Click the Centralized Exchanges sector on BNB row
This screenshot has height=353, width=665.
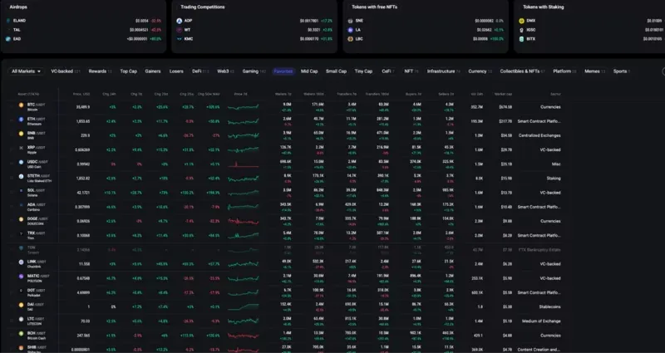click(x=539, y=135)
